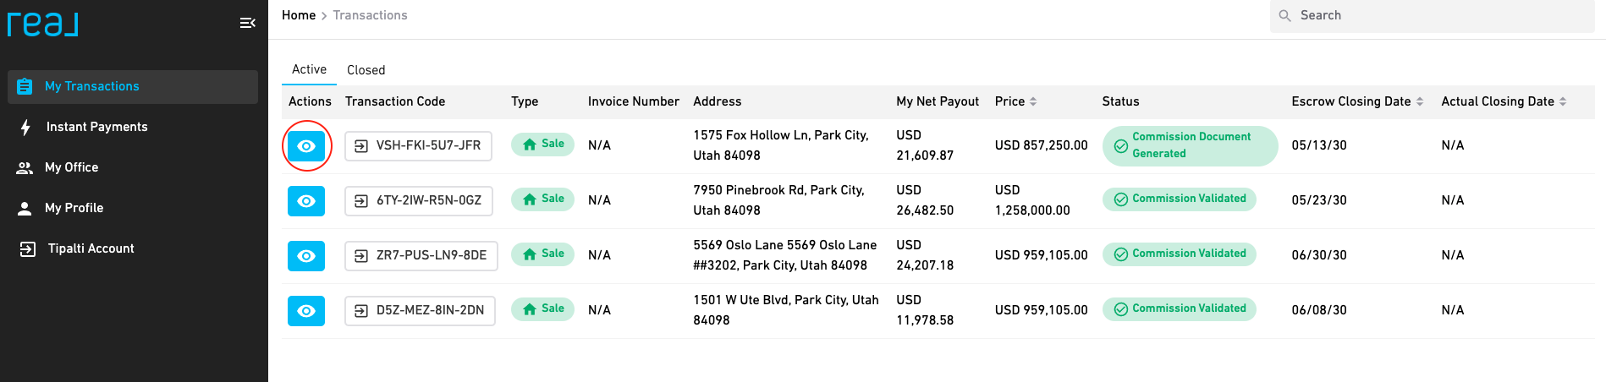1606x382 pixels.
Task: Open the My Office people icon
Action: [x=25, y=167]
